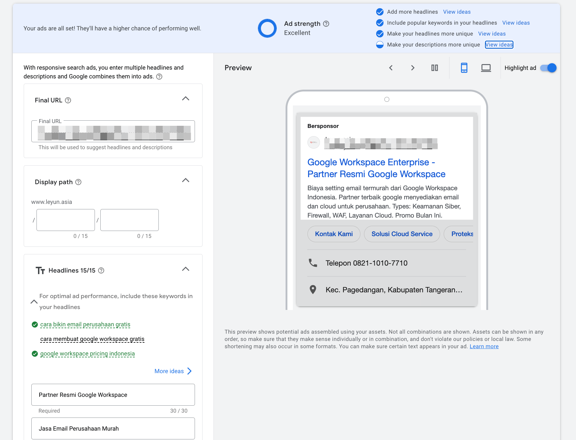This screenshot has width=576, height=440.
Task: Go to previous ad preview
Action: 391,68
